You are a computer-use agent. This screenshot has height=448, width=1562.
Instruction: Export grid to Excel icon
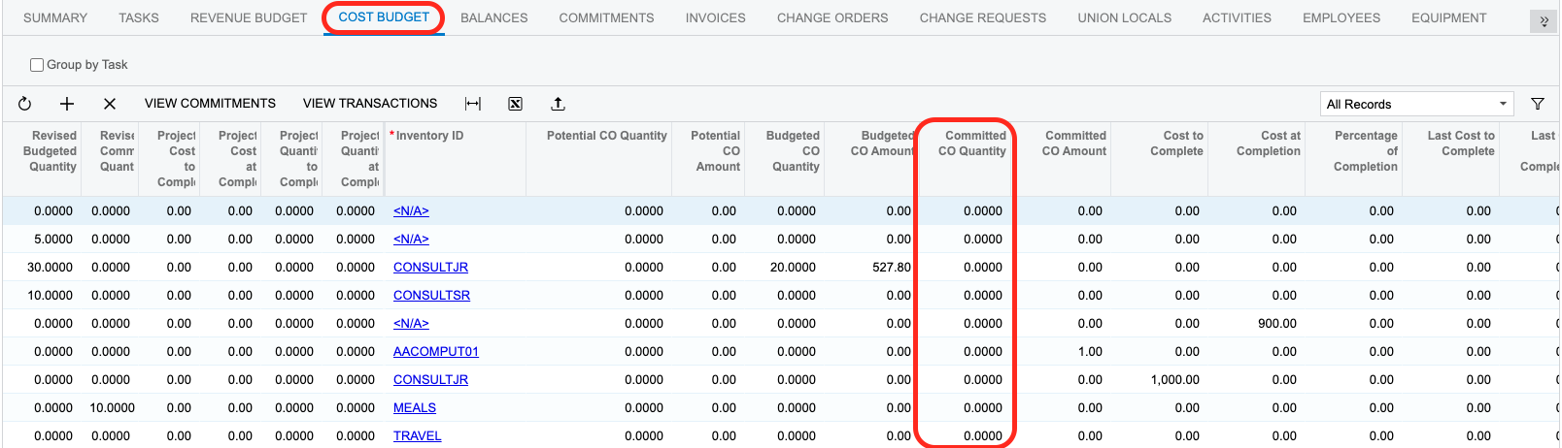click(x=516, y=104)
